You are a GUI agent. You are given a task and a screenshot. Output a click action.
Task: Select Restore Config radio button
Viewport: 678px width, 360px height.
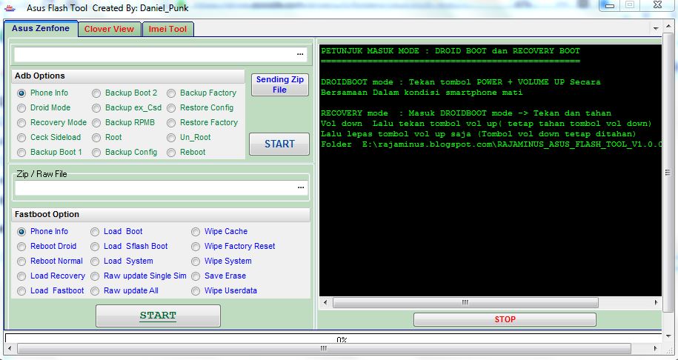pos(171,108)
